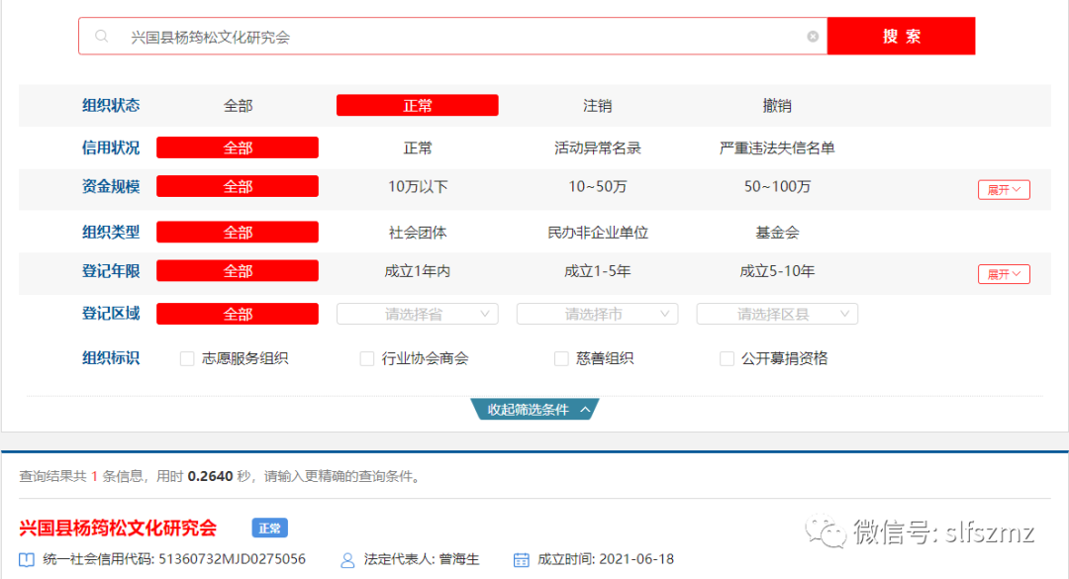Check the 慈善组织 checkbox
The image size is (1069, 579).
[x=561, y=358]
